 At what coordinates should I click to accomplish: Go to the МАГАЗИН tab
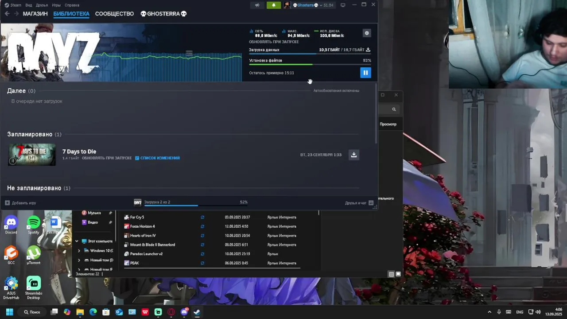click(35, 14)
